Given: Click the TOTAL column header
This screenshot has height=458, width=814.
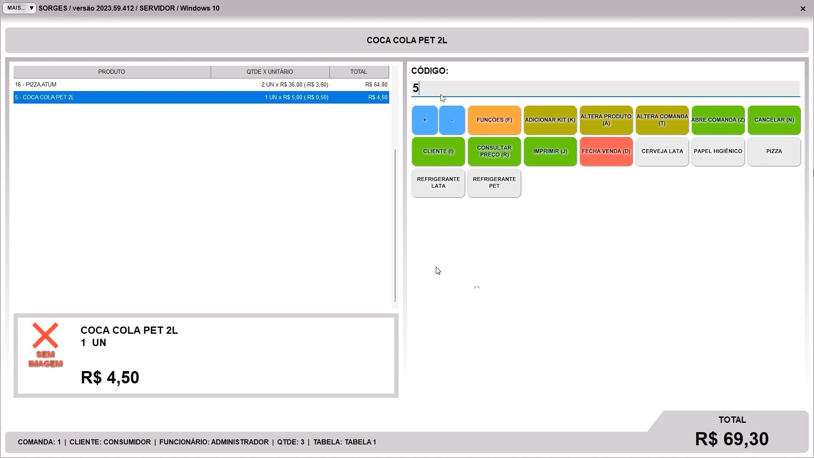Looking at the screenshot, I should [x=359, y=72].
